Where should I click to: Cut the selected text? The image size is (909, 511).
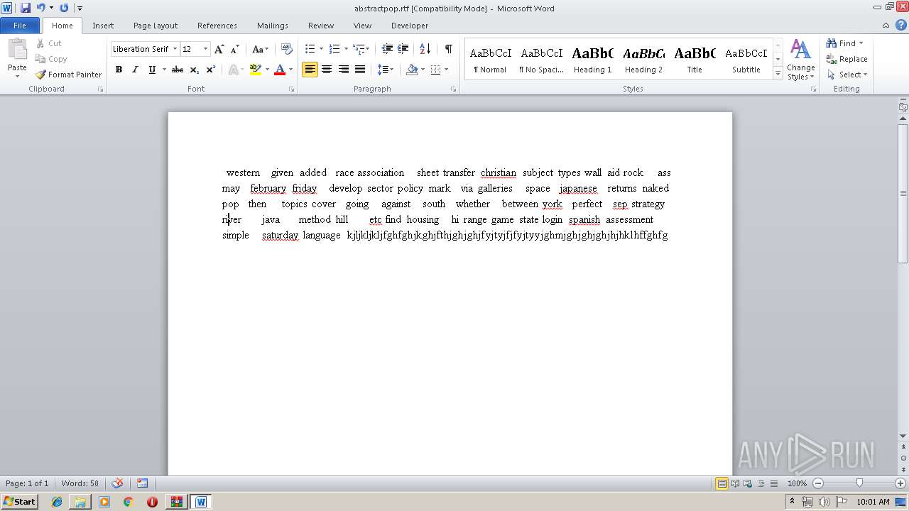49,43
